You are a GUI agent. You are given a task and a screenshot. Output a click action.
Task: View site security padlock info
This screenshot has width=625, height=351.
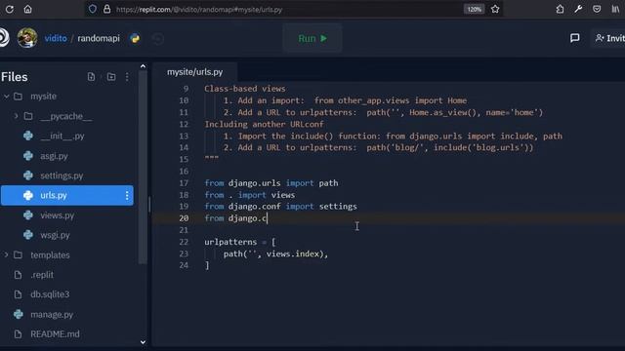(106, 9)
